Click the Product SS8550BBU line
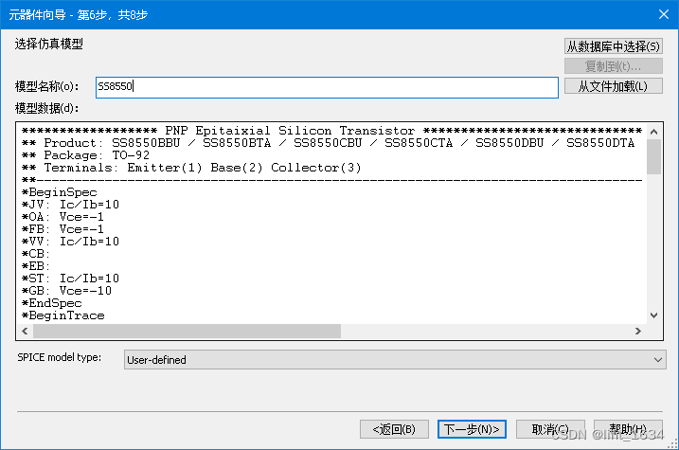This screenshot has height=450, width=679. tap(329, 143)
